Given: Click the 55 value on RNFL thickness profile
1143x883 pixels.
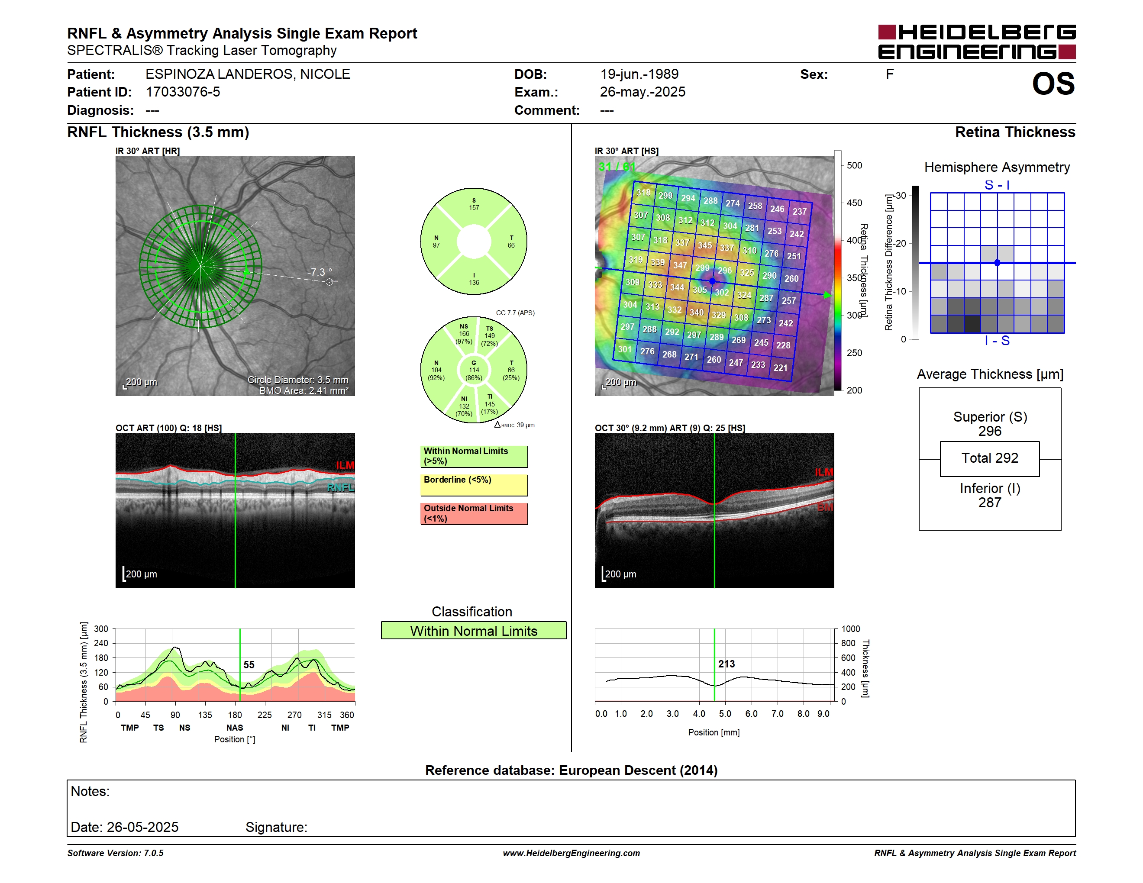Looking at the screenshot, I should coord(249,664).
